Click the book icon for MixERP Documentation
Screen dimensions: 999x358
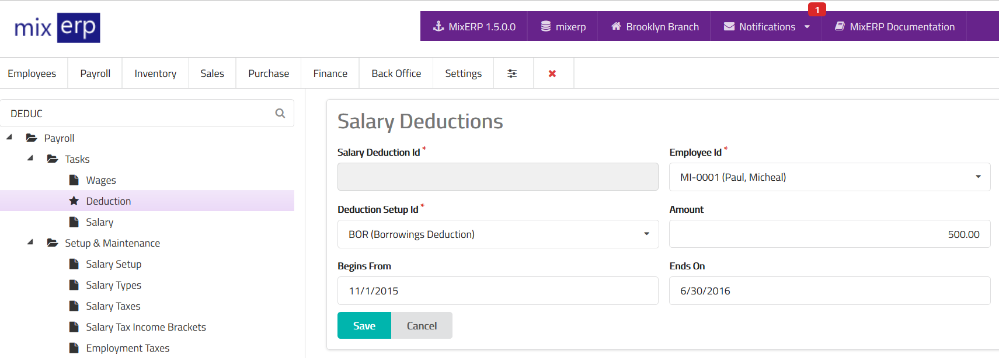coord(840,26)
